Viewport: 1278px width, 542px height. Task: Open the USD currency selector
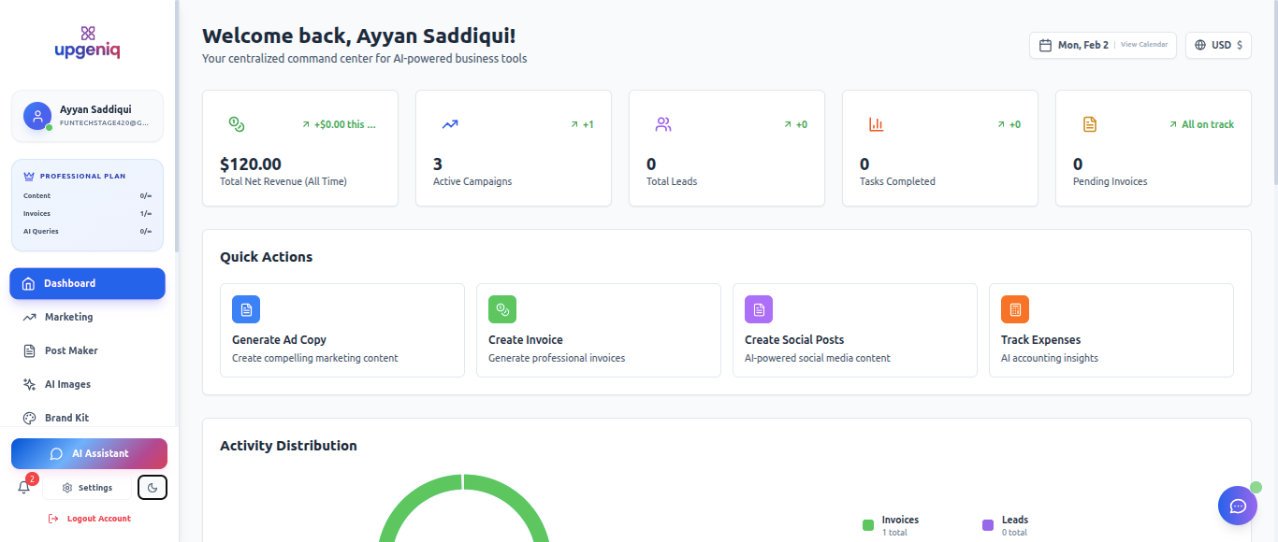tap(1218, 44)
